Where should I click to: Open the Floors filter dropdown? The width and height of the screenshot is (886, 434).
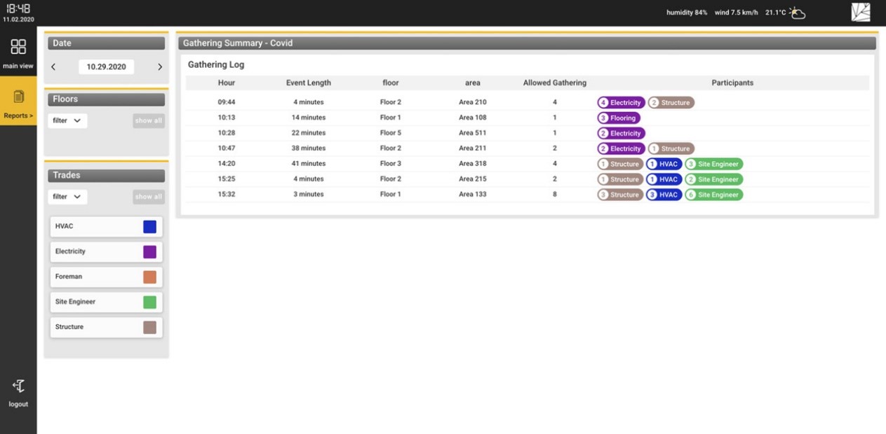click(x=67, y=120)
